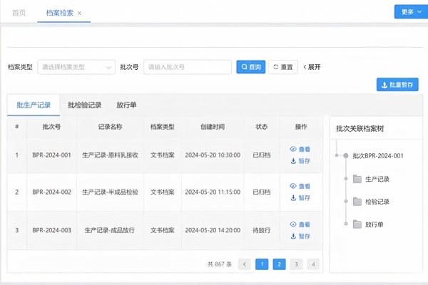Expand filters with the 展开 link
The height and width of the screenshot is (285, 428).
pos(312,67)
